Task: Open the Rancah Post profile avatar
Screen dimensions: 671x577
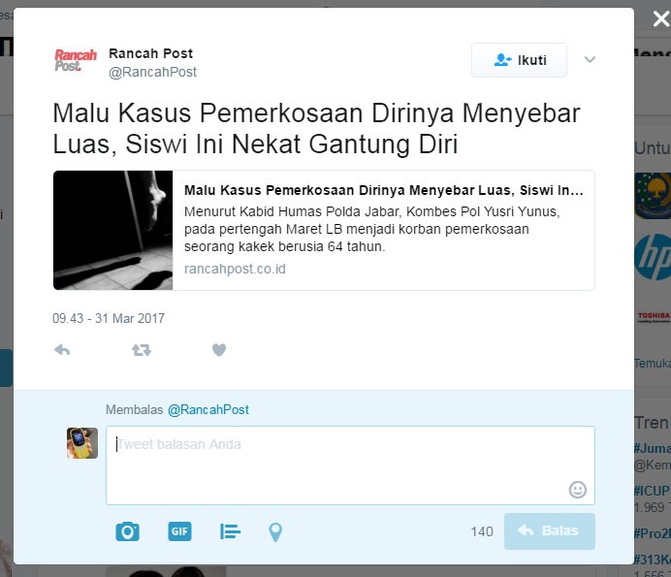Action: 76,60
